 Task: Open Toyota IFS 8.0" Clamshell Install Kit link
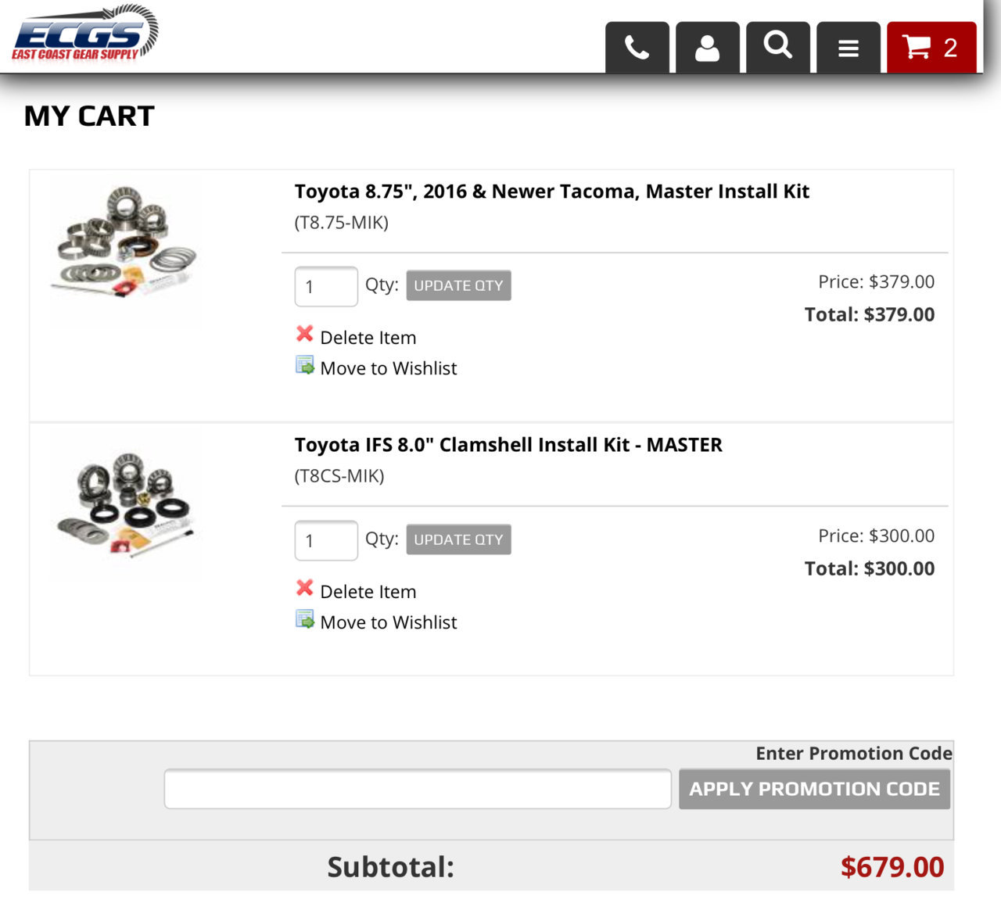click(508, 445)
